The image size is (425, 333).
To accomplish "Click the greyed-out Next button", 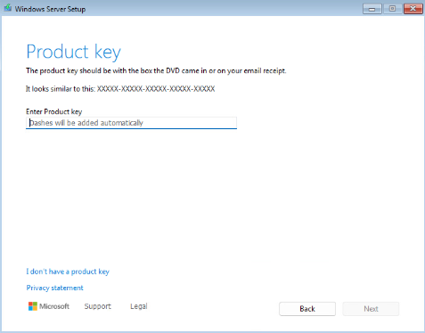I will pos(371,309).
